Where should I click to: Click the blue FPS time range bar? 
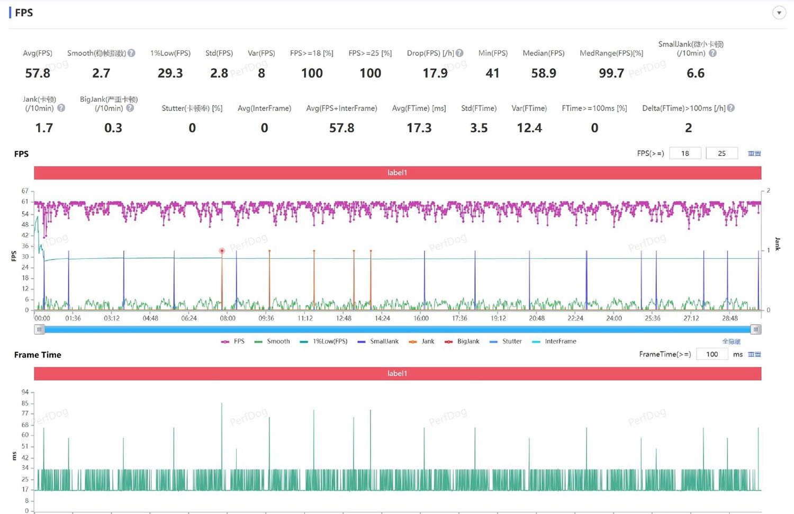[x=398, y=329]
